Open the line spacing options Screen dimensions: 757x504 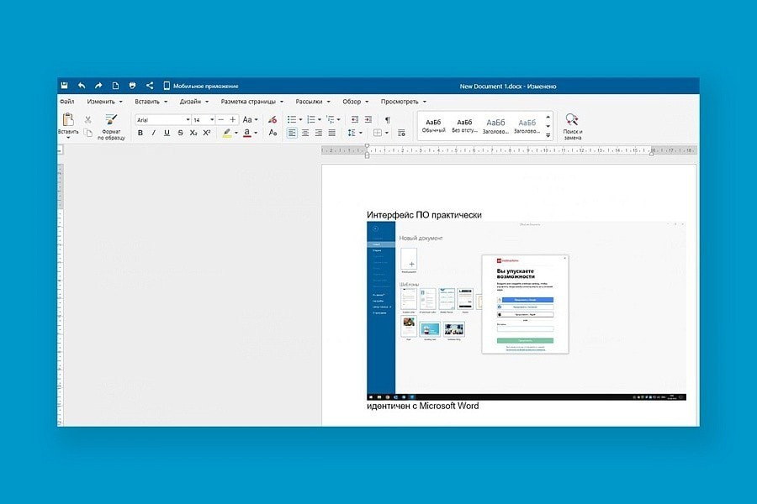tap(355, 133)
